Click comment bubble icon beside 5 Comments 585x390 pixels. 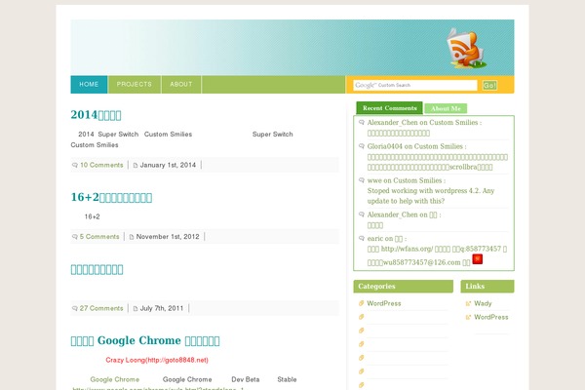(75, 237)
